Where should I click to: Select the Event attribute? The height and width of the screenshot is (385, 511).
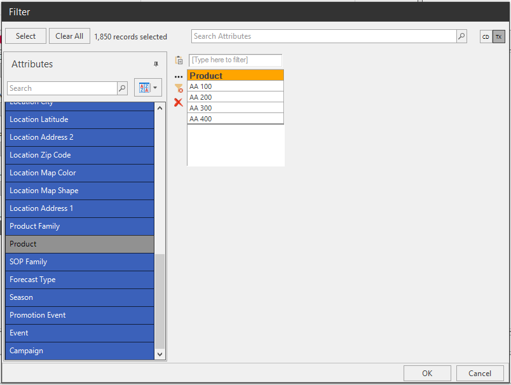[x=80, y=333]
